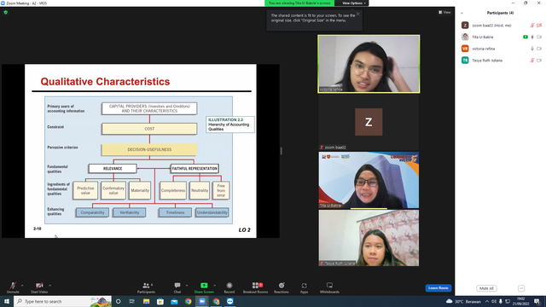Open first Google Chrome icon on taskbar
The image size is (546, 307).
188,301
